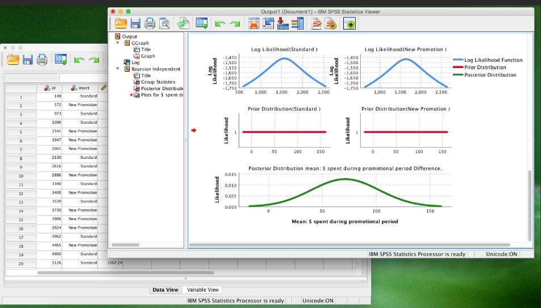Click the green plus designate window icon
The height and width of the screenshot is (308, 541).
349,24
